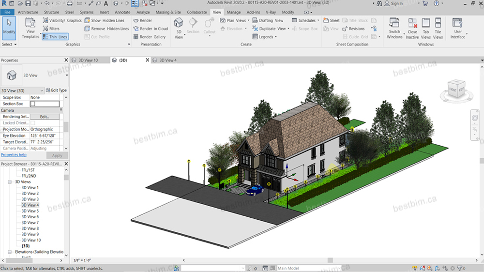Switch to the 3D View 4 tab
484x272 pixels.
coord(168,60)
